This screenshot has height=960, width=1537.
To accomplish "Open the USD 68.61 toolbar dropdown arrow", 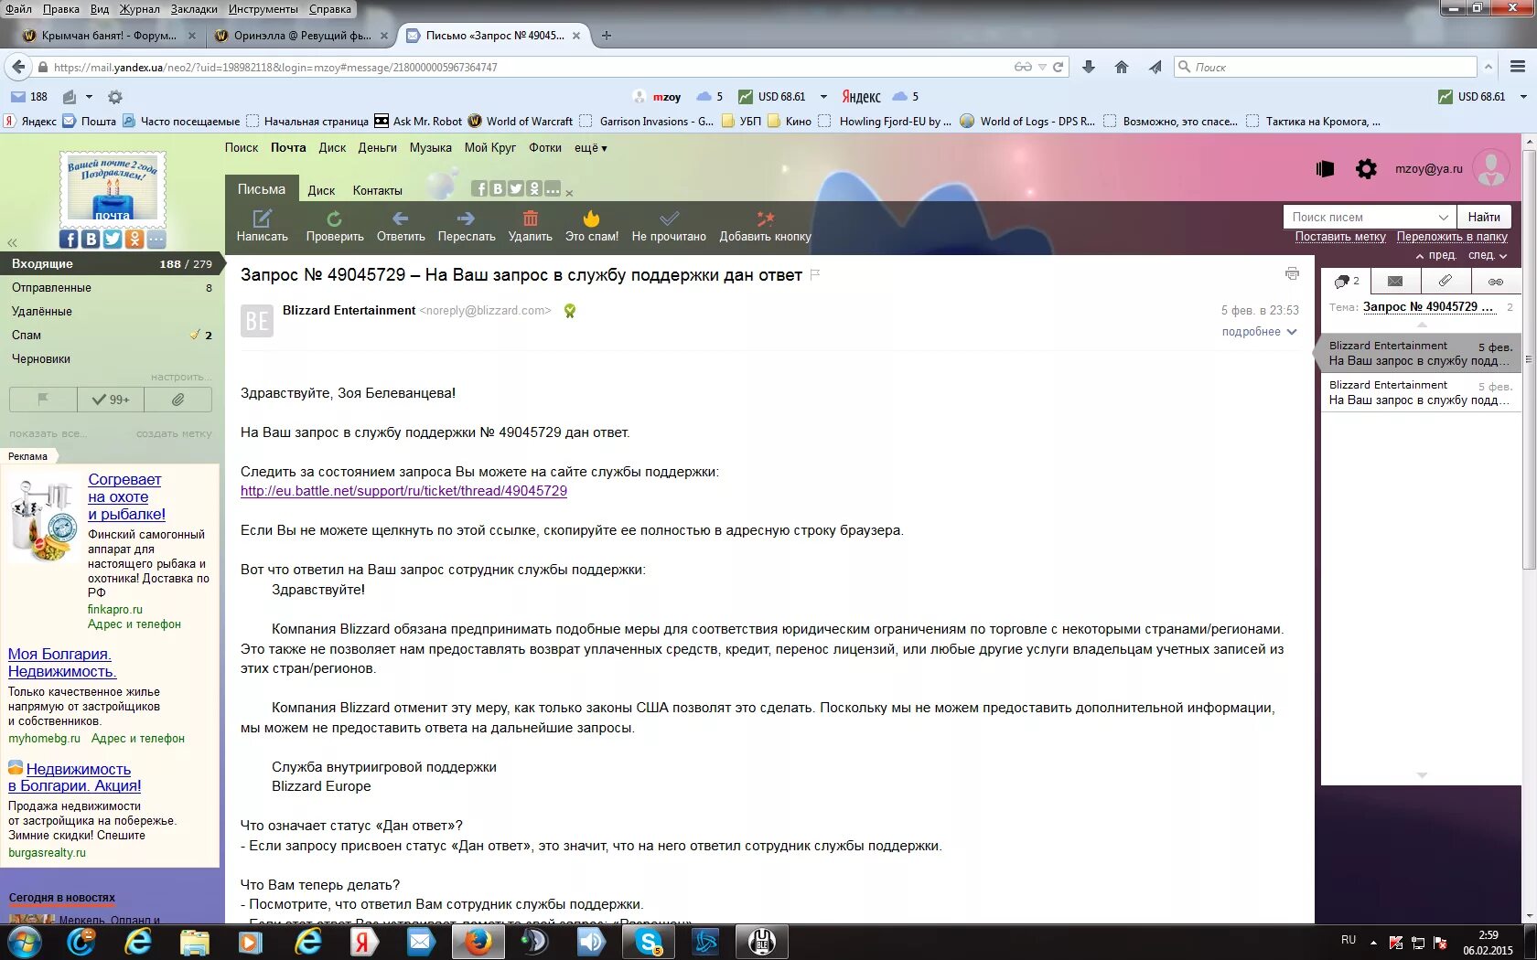I will tap(823, 96).
